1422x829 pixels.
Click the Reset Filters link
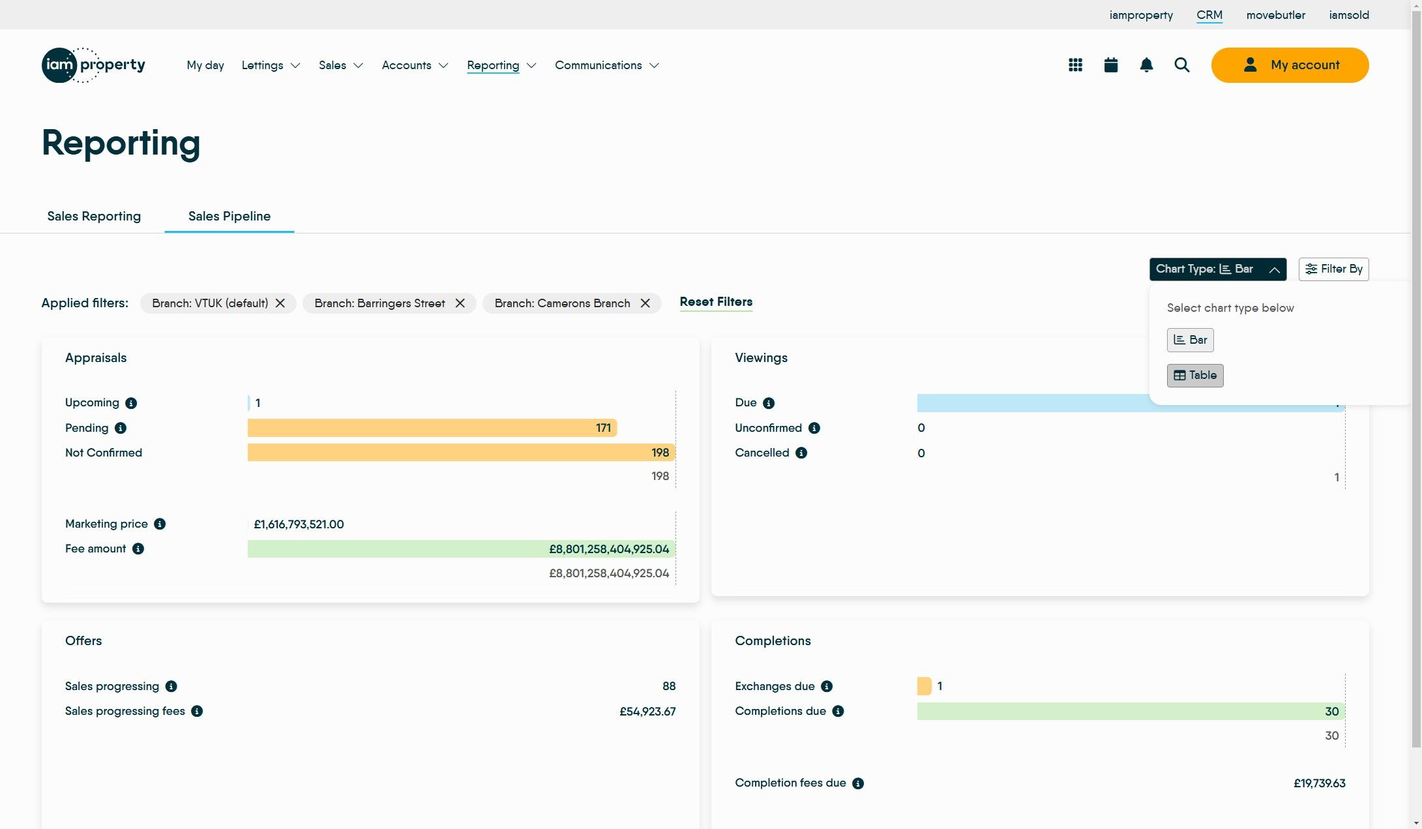(x=716, y=302)
